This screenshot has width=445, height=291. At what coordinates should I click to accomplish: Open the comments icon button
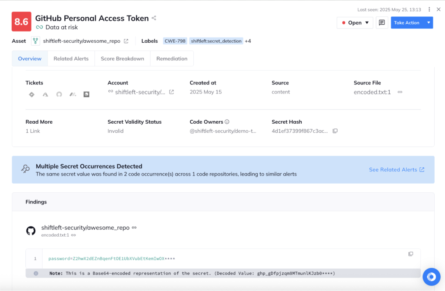pos(382,23)
